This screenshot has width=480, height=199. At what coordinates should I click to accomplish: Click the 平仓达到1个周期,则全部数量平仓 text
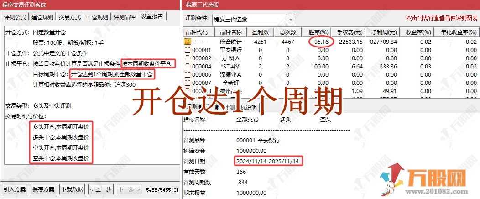[112, 74]
